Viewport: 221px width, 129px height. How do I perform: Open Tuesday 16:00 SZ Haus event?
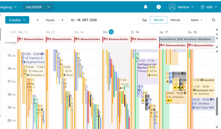coord(68,71)
